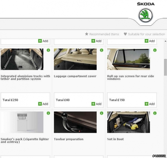The width and height of the screenshot is (167, 158).
Task: Add the £250 aluminium tracks option
Action: click(43, 104)
